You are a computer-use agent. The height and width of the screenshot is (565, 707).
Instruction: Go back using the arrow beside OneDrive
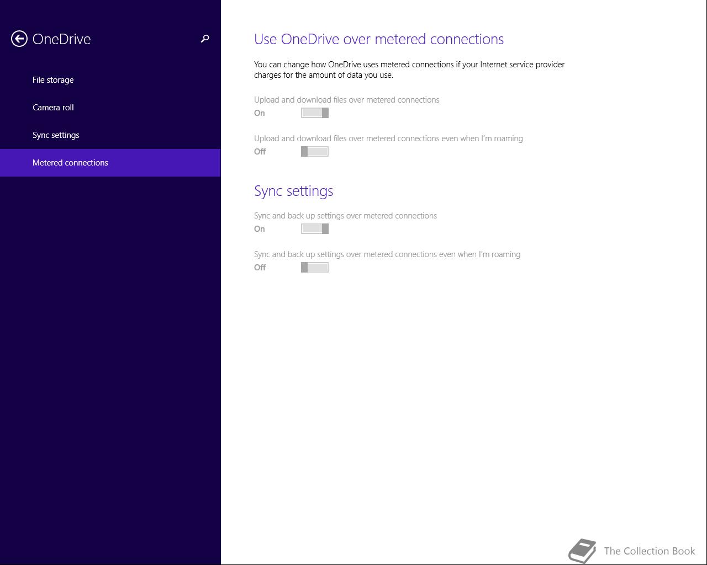[19, 39]
